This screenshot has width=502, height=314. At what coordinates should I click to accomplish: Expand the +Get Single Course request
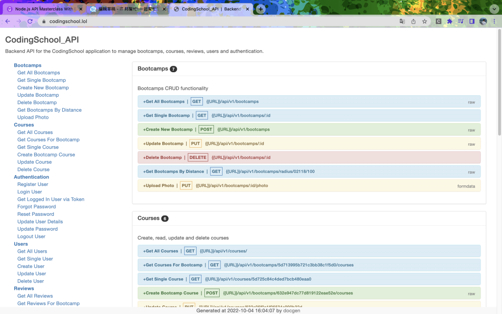tap(309, 279)
